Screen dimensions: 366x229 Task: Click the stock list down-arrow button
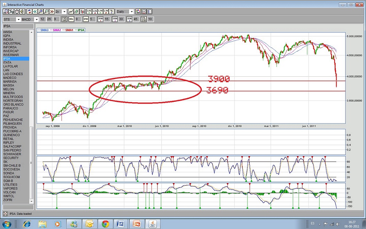31,201
